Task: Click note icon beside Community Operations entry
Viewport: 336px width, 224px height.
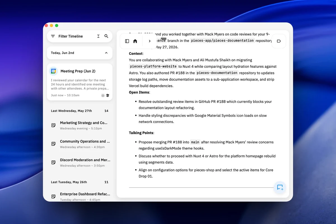Action: [x=53, y=144]
